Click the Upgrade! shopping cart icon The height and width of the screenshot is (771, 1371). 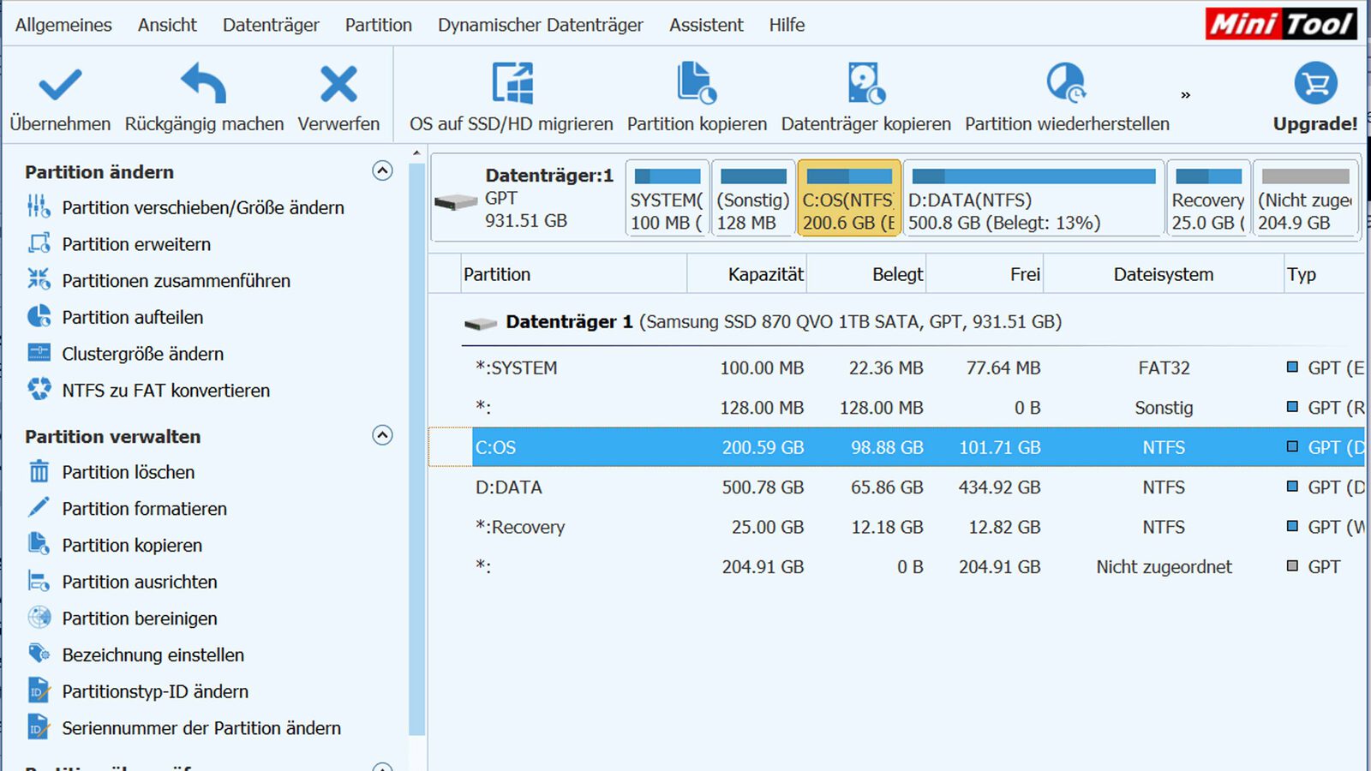[x=1315, y=84]
